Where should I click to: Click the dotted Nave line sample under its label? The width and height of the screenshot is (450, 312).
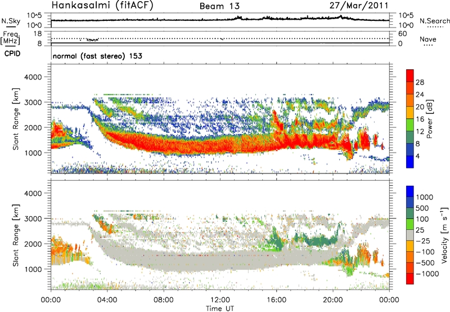pos(429,46)
